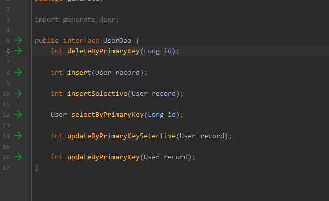Click gutter arrow for insertSelective method
The height and width of the screenshot is (201, 329).
point(18,93)
